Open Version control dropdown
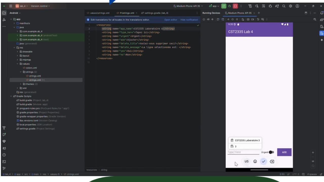 pos(40,6)
